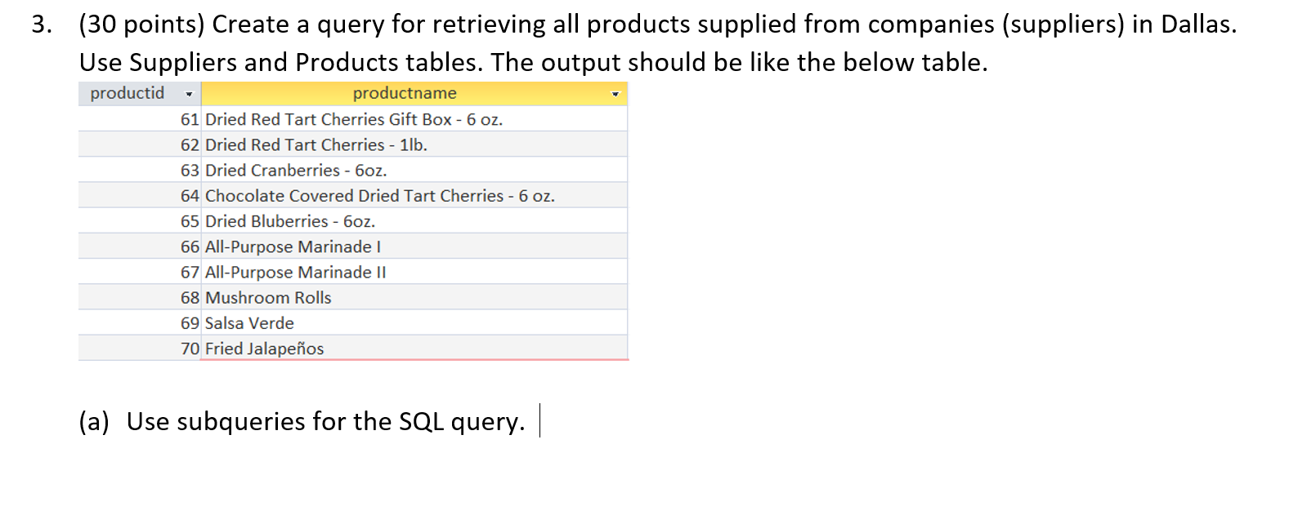Select the Dried Bluberries - 6oz cell

pyautogui.click(x=288, y=221)
